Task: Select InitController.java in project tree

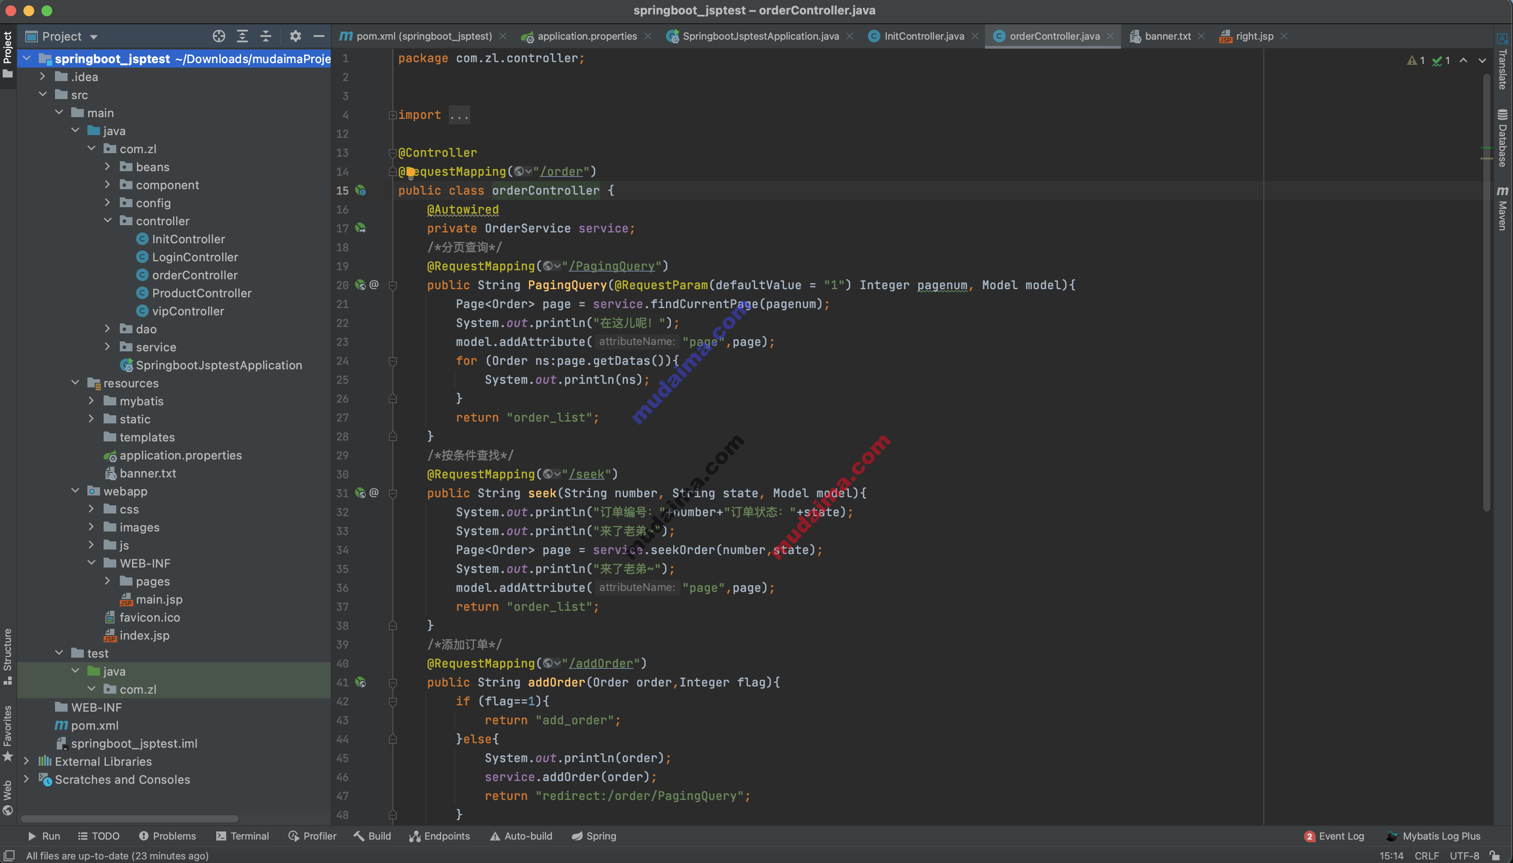Action: [188, 239]
